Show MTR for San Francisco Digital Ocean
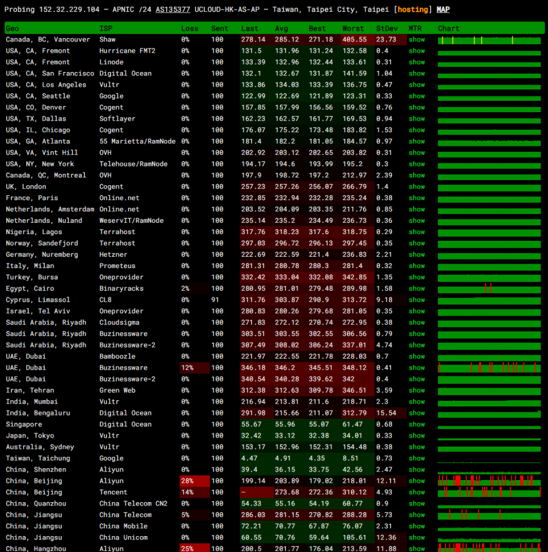The image size is (548, 552). coord(417,73)
